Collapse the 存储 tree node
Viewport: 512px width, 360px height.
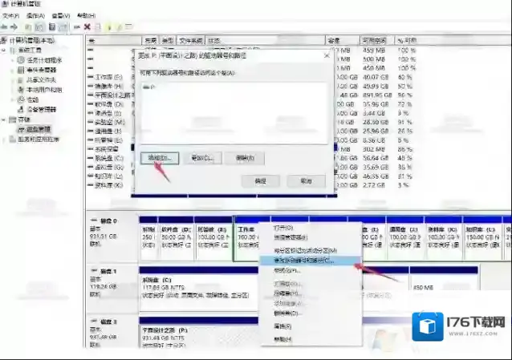[5, 119]
